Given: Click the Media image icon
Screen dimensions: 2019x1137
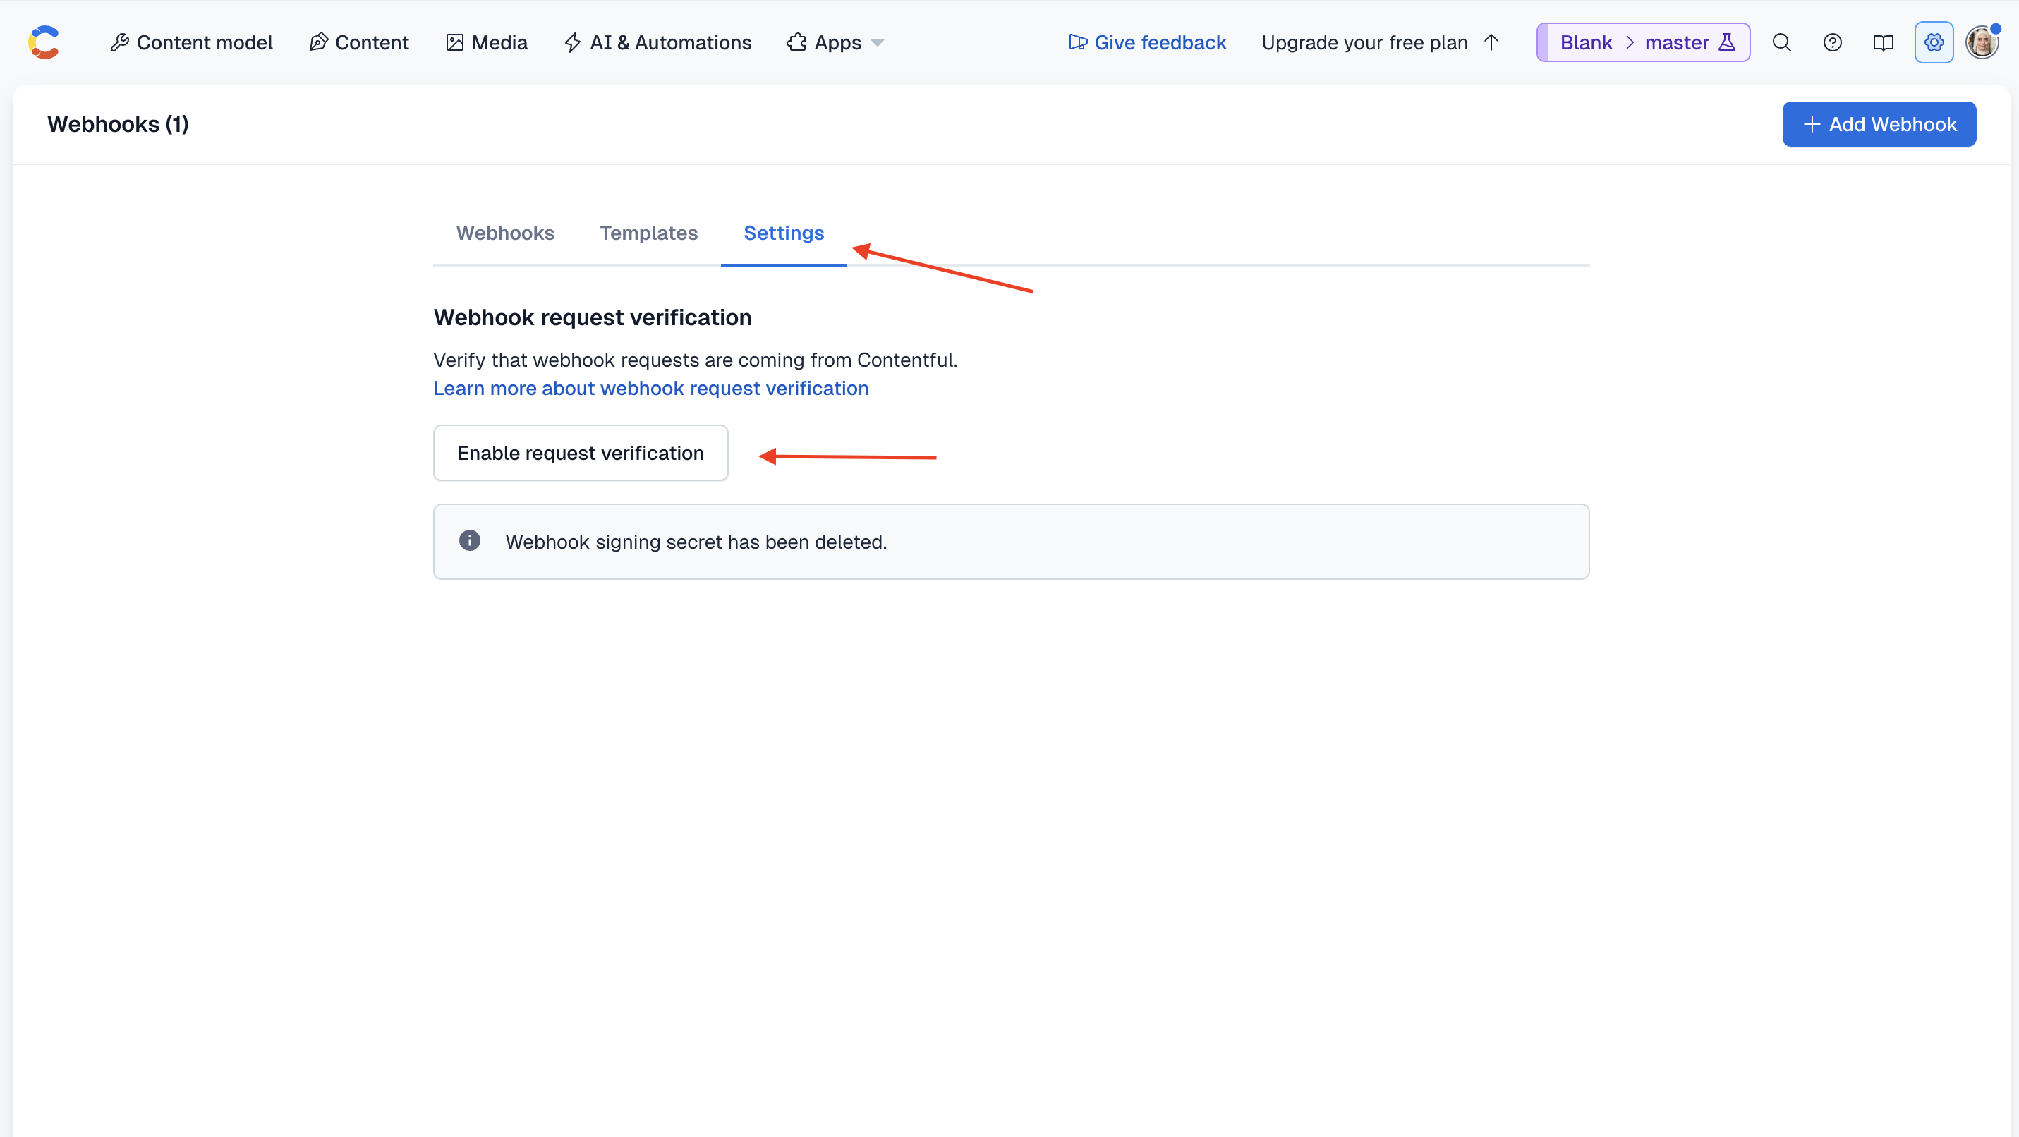Looking at the screenshot, I should point(456,42).
